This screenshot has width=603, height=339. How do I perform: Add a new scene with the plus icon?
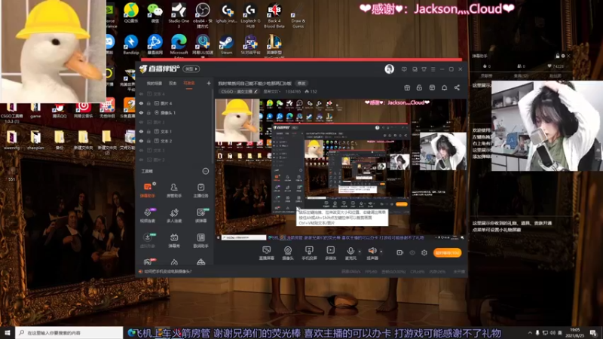209,83
